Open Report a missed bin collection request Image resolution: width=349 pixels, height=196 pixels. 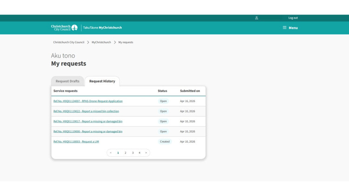coord(86,111)
